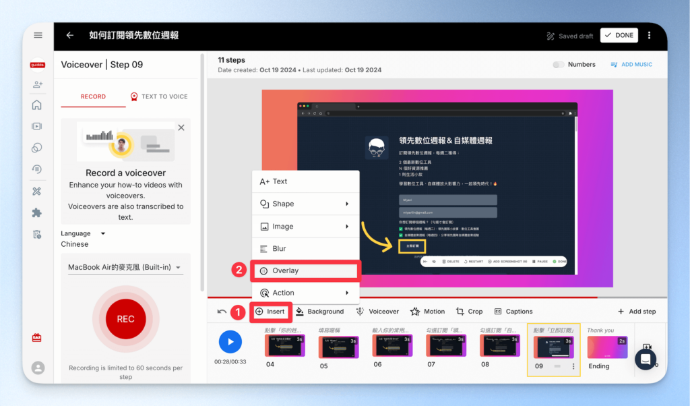690x406 pixels.
Task: Open step 09 three-dot options
Action: tap(573, 366)
